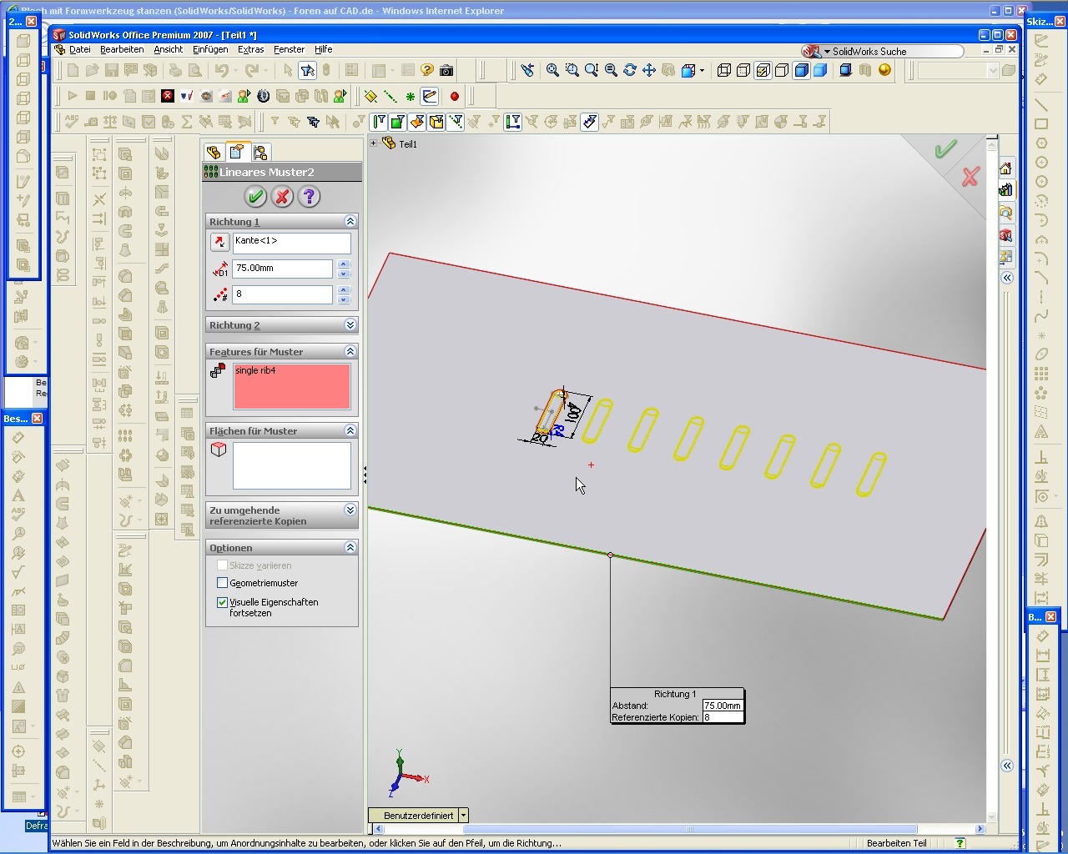Open the Fenster menu
The width and height of the screenshot is (1068, 854).
pos(289,49)
